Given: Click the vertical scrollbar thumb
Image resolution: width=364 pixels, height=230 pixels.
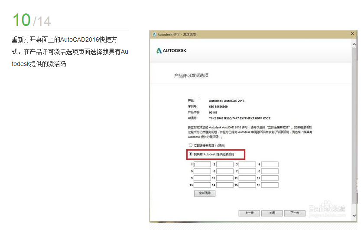Looking at the screenshot, I should (x=354, y=125).
